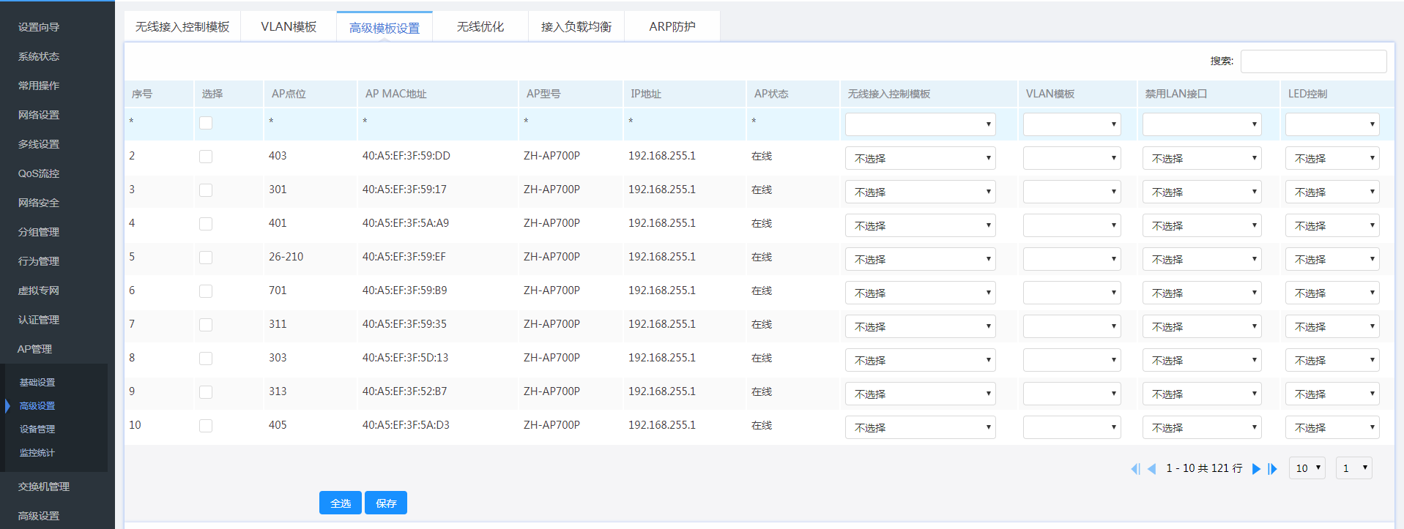Click the 搜索 input field
Image resolution: width=1404 pixels, height=529 pixels.
pos(1313,61)
